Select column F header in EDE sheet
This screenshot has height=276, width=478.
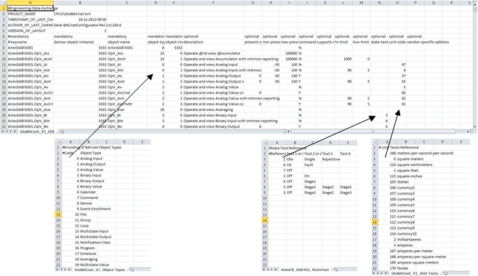click(213, 2)
